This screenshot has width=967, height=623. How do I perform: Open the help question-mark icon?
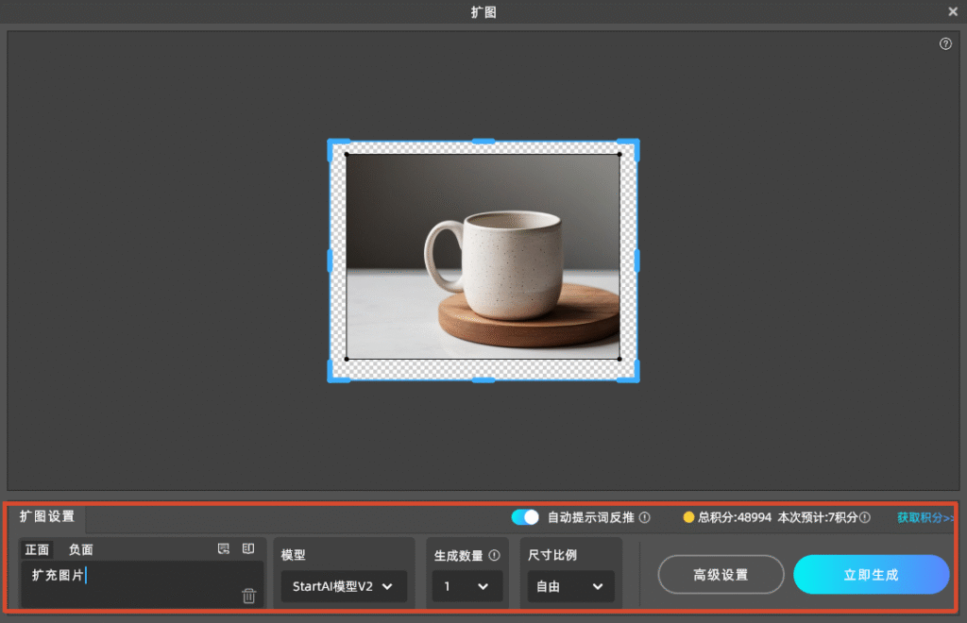click(944, 43)
